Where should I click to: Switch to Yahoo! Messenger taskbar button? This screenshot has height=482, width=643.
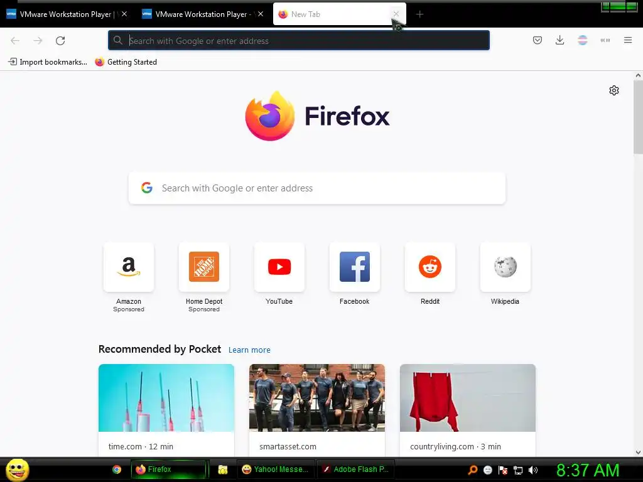pos(276,469)
